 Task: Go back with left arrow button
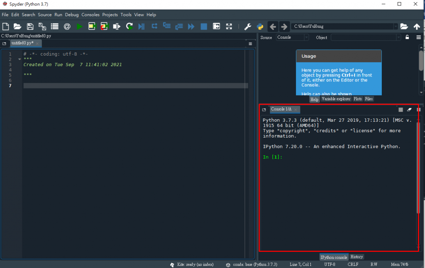tap(273, 26)
